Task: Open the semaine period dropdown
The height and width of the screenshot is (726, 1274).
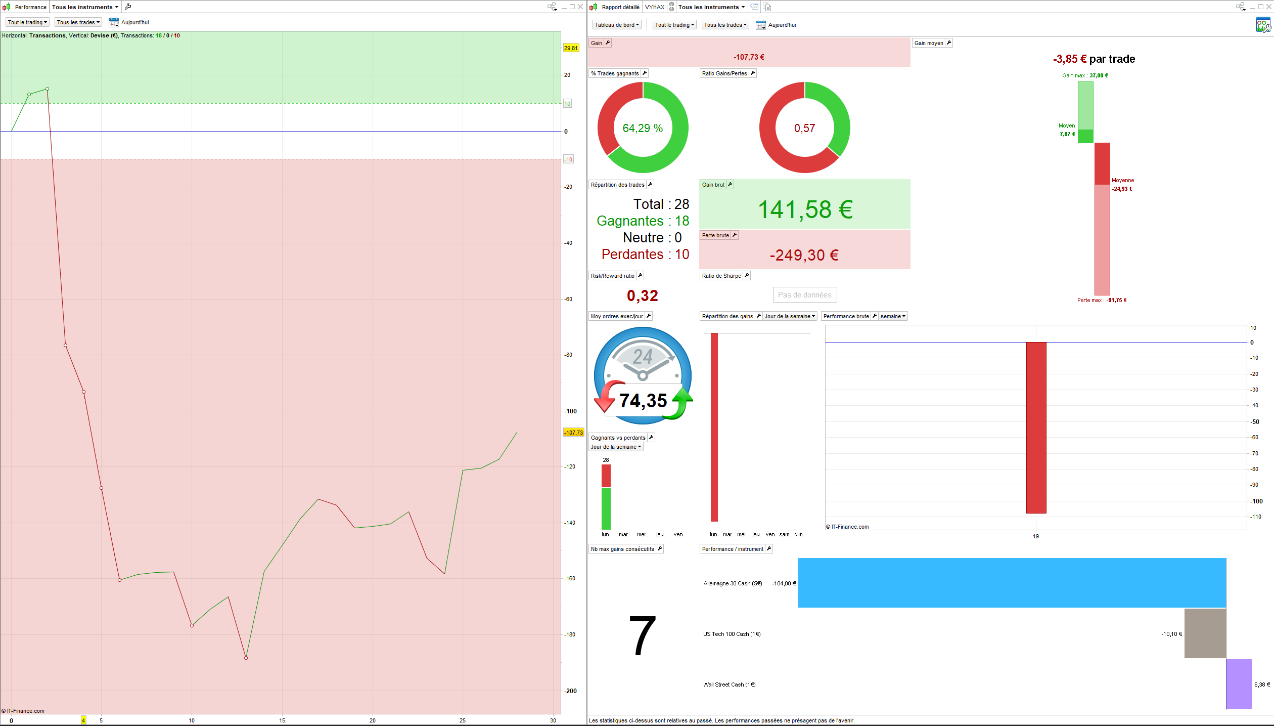Action: tap(893, 316)
